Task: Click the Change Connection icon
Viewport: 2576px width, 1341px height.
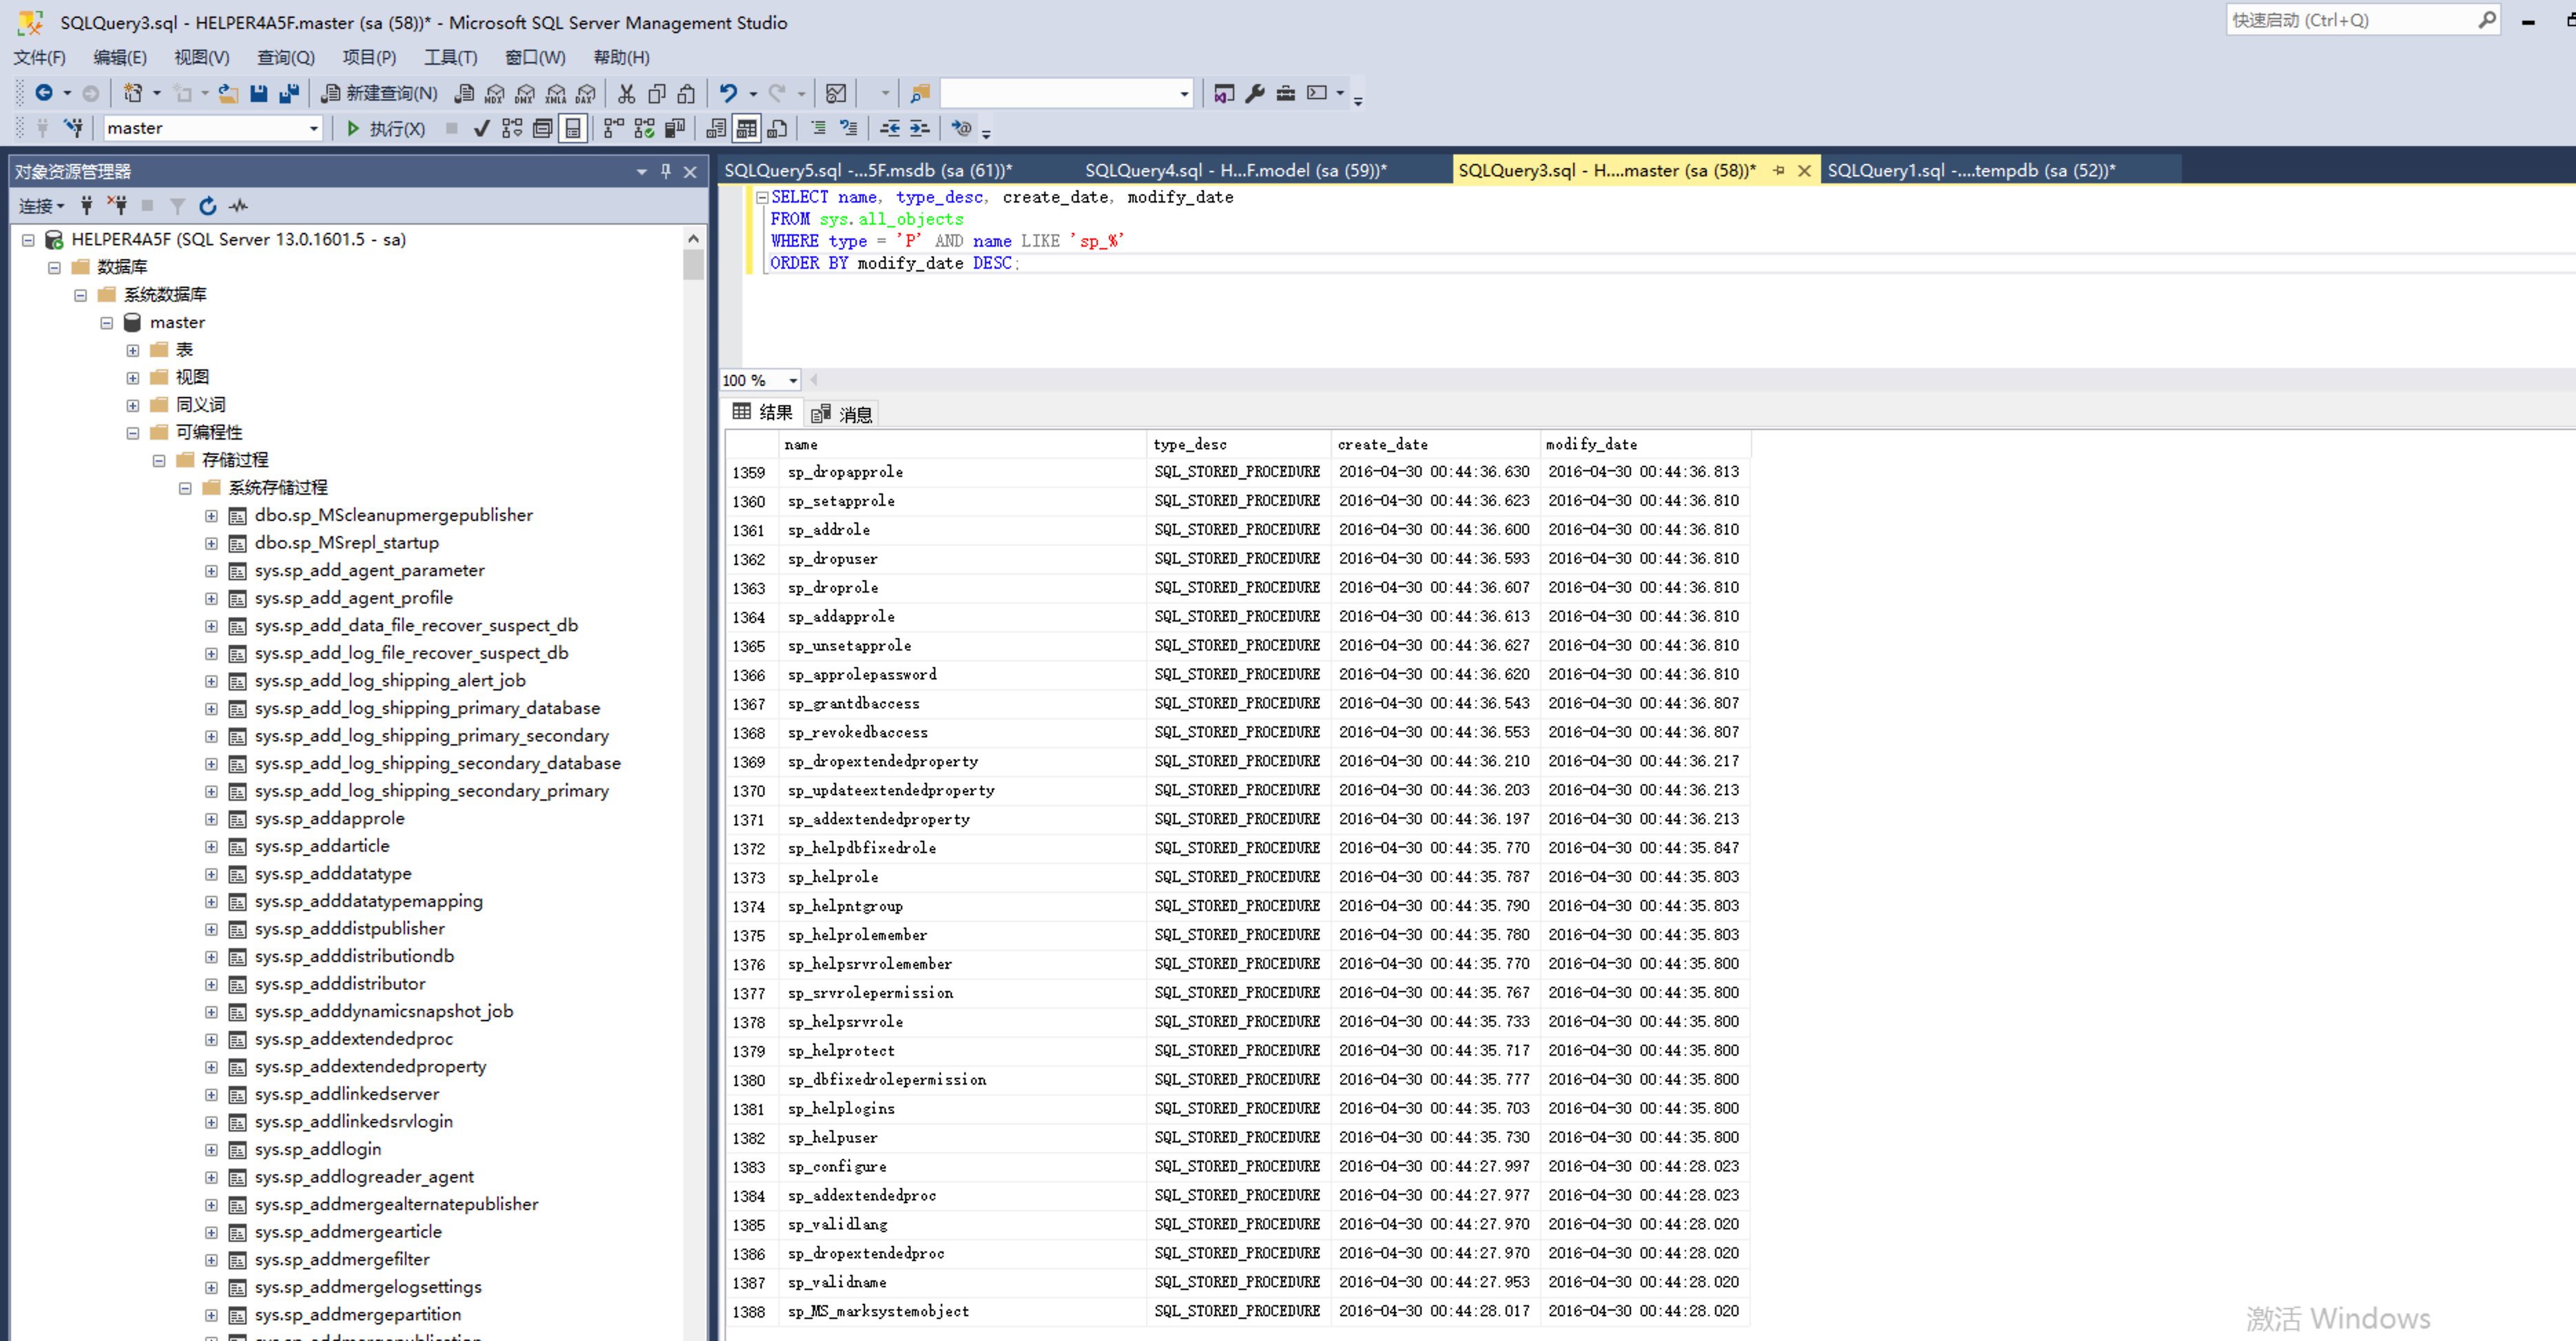Action: pos(73,128)
